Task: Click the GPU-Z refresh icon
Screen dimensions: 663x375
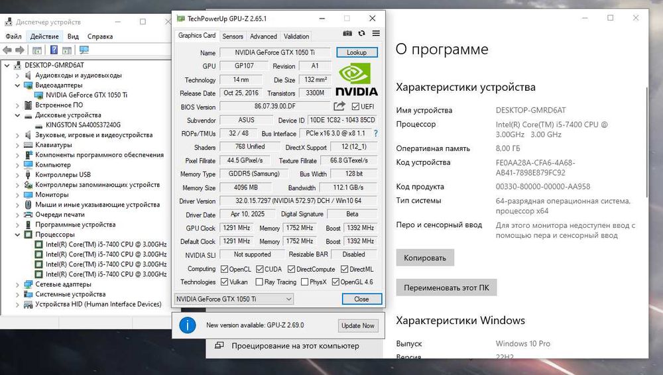Action: click(x=361, y=33)
